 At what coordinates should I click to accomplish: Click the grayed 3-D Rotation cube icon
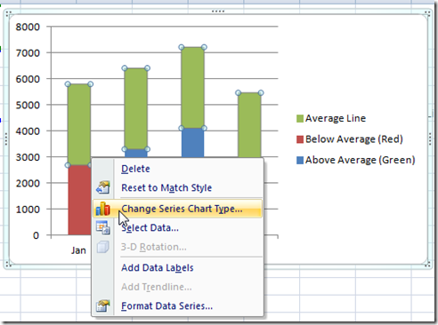[103, 247]
